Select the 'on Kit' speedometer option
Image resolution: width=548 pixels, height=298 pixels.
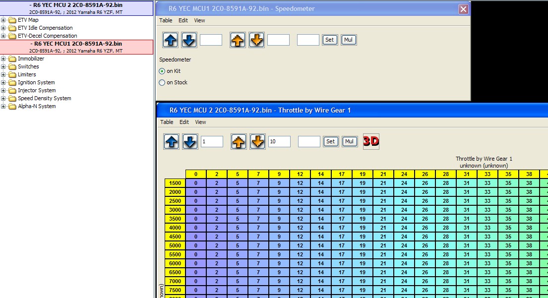162,71
